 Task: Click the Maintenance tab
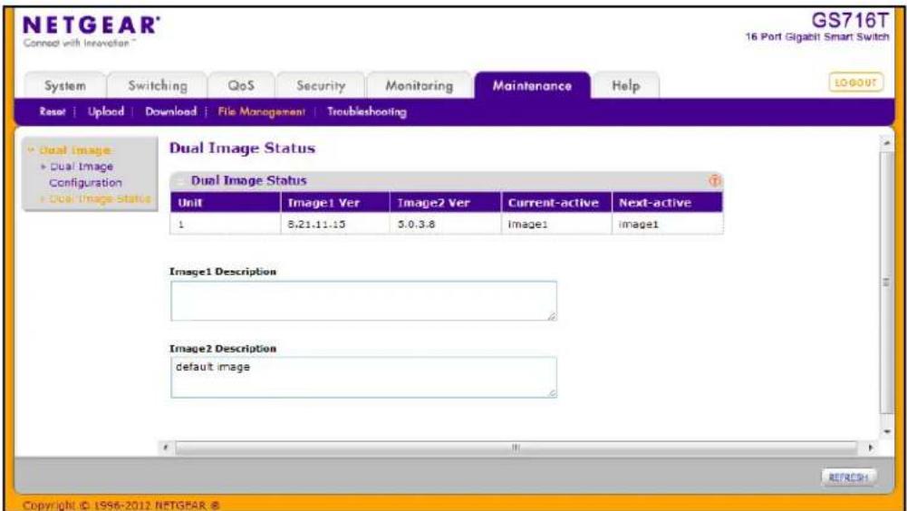coord(532,86)
